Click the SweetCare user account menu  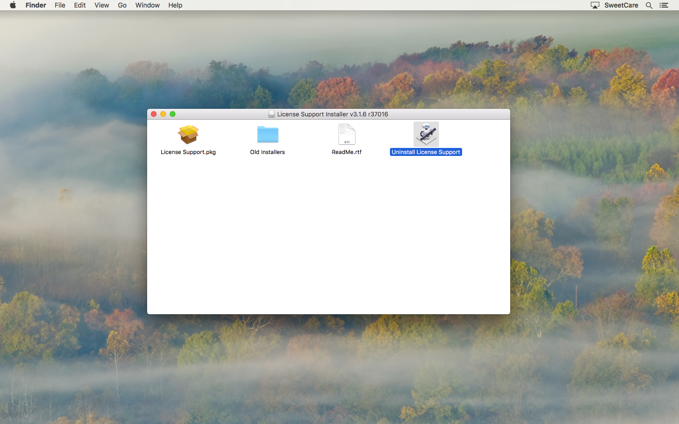click(621, 5)
